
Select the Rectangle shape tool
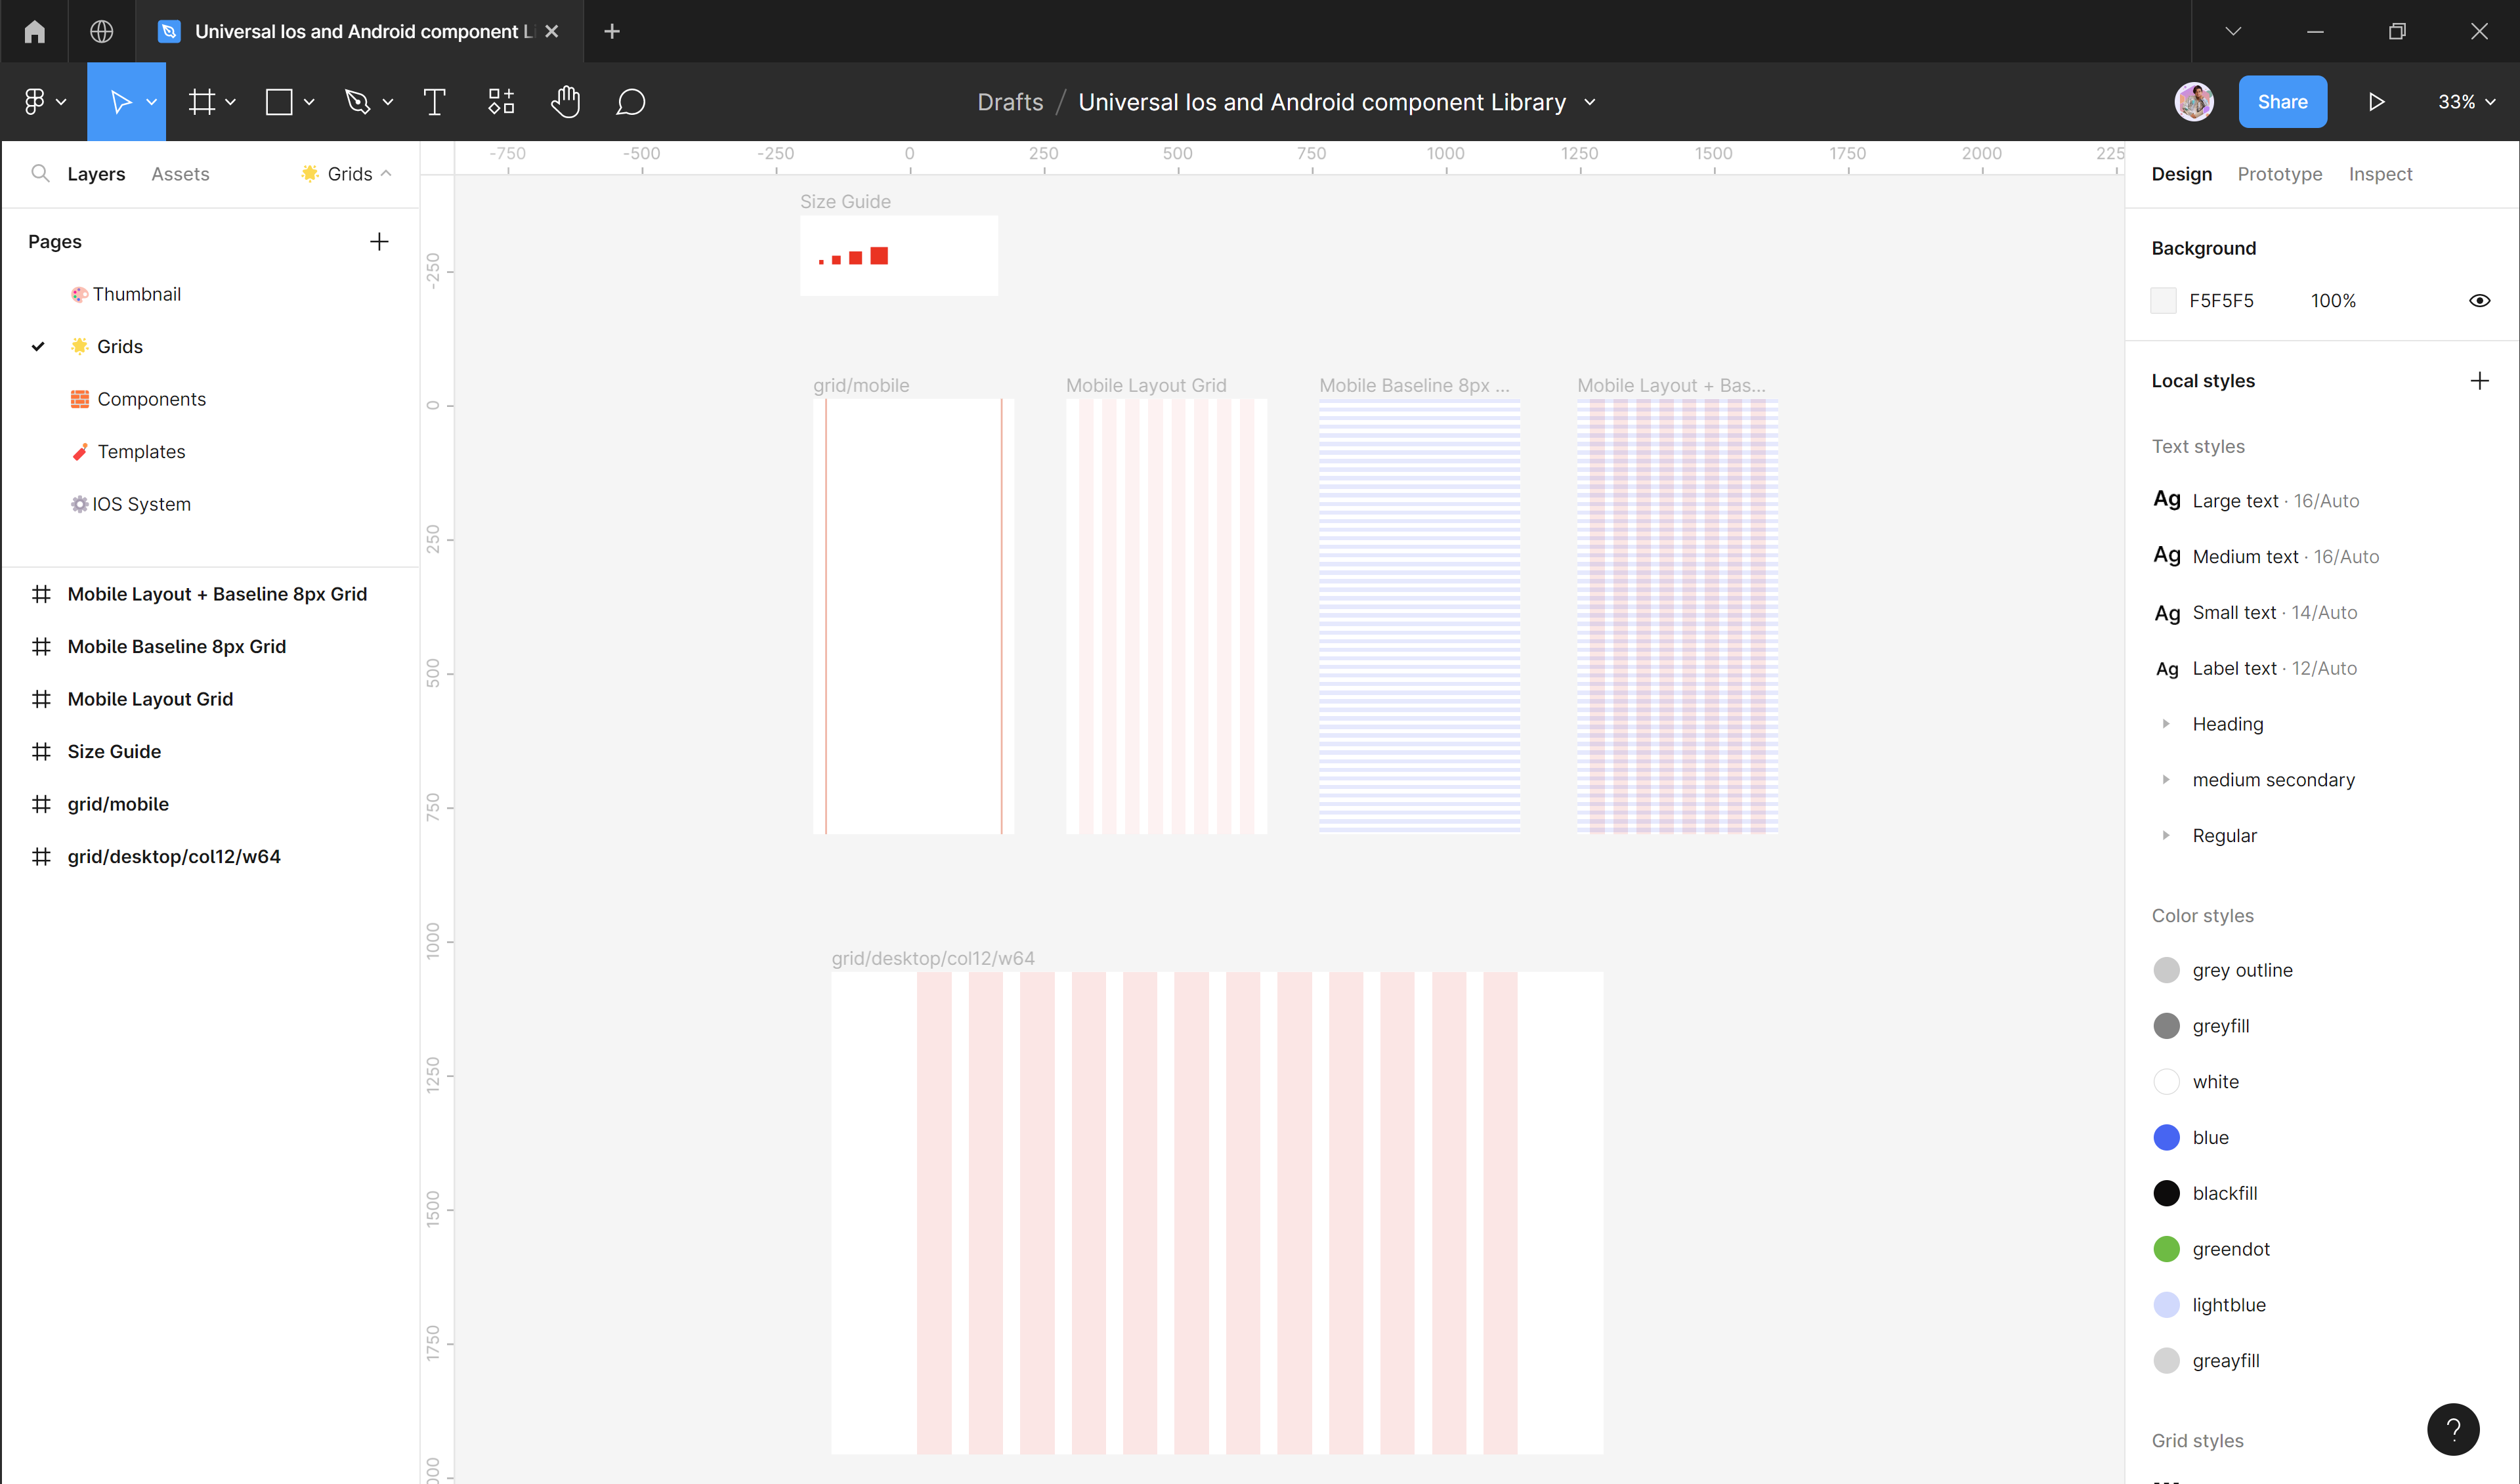pos(279,102)
